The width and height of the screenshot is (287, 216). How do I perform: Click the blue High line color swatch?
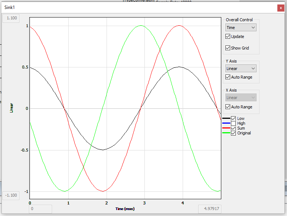click(x=226, y=123)
